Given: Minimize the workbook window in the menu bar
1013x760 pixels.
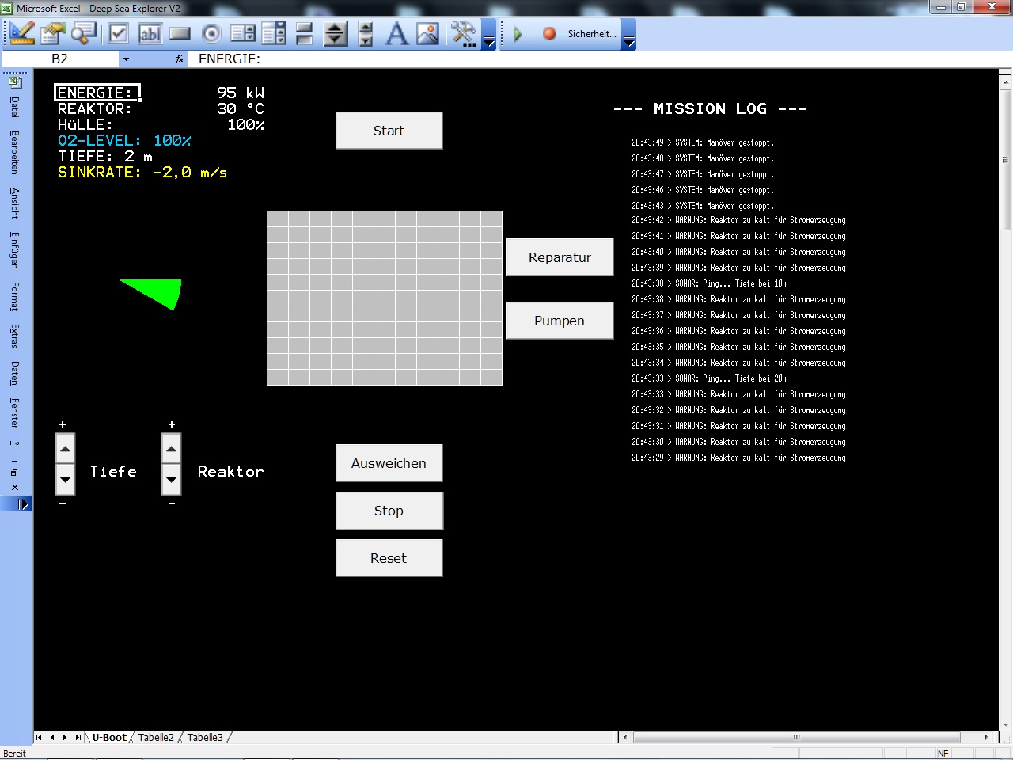Looking at the screenshot, I should pos(15,462).
